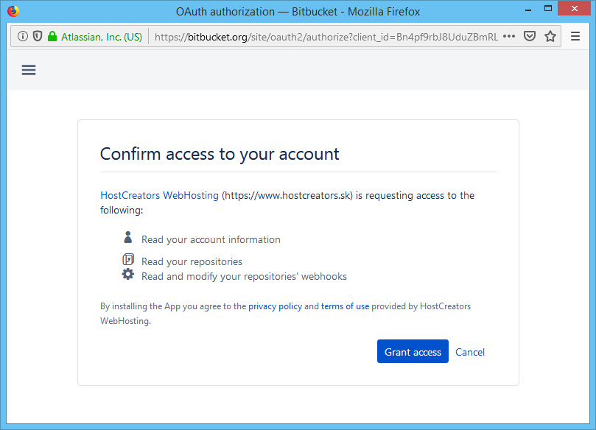Image resolution: width=596 pixels, height=430 pixels.
Task: Maximize the Firefox window
Action: click(547, 9)
